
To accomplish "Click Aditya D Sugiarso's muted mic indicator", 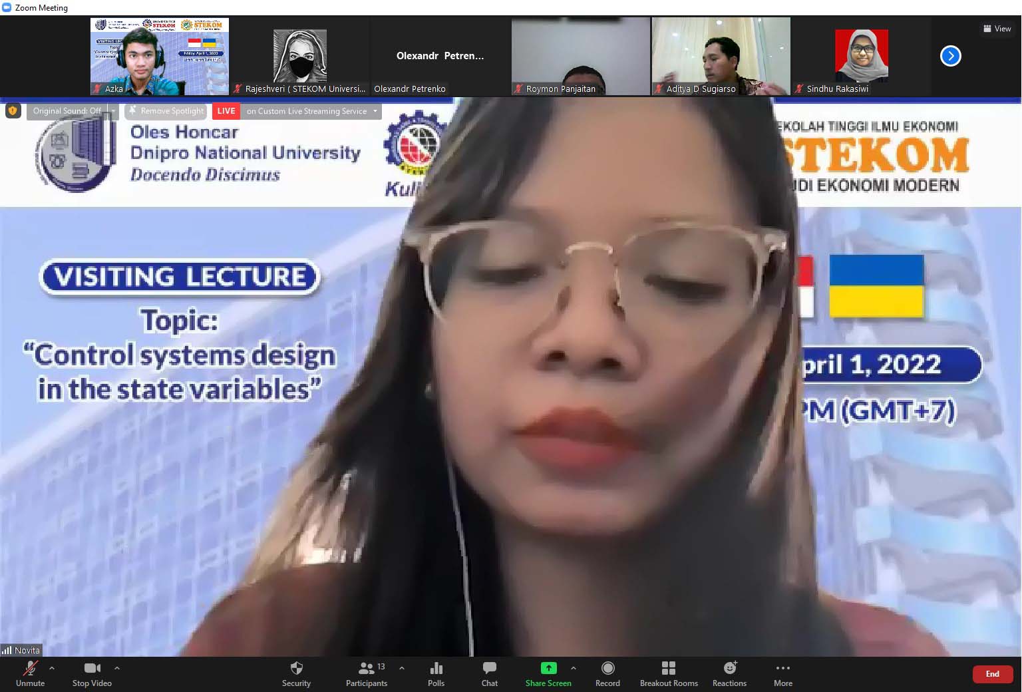I will pos(659,88).
